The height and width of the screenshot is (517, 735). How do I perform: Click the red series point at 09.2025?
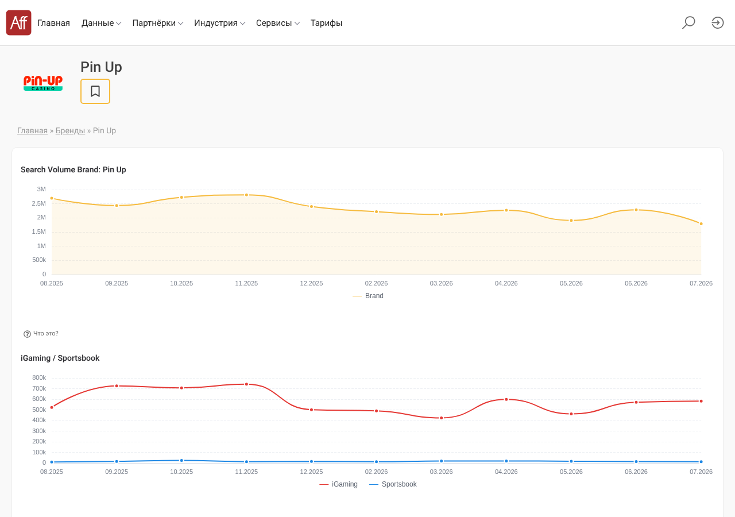[117, 386]
